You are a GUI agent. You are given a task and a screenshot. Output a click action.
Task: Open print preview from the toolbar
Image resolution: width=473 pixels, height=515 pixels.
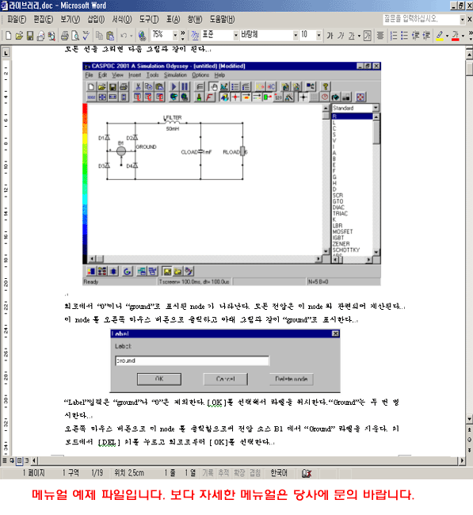click(75, 35)
